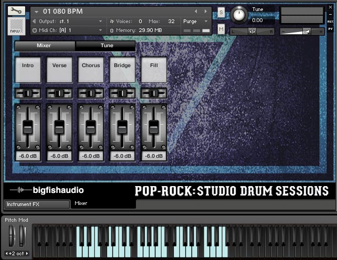This screenshot has width=337, height=260.
Task: Open the Instrument FX tab
Action: (x=37, y=204)
